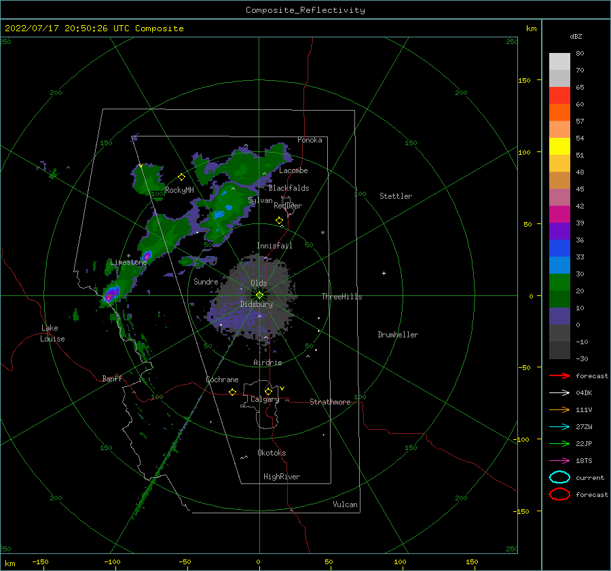Click the Ponoka label

point(310,140)
